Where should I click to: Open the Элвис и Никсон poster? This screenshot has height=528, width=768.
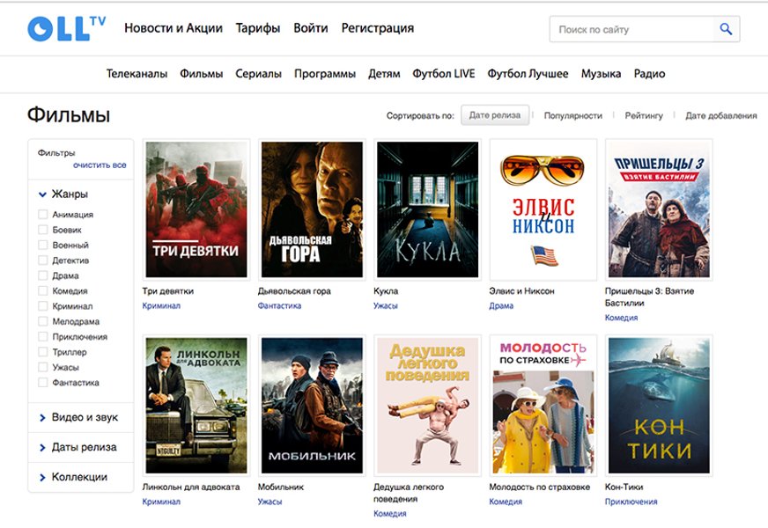pyautogui.click(x=543, y=209)
